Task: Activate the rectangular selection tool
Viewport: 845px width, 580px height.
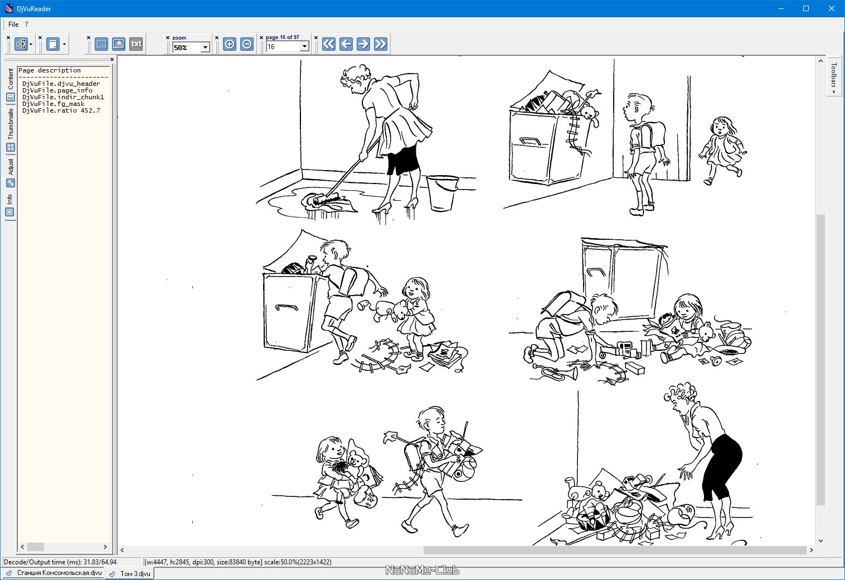Action: (101, 44)
